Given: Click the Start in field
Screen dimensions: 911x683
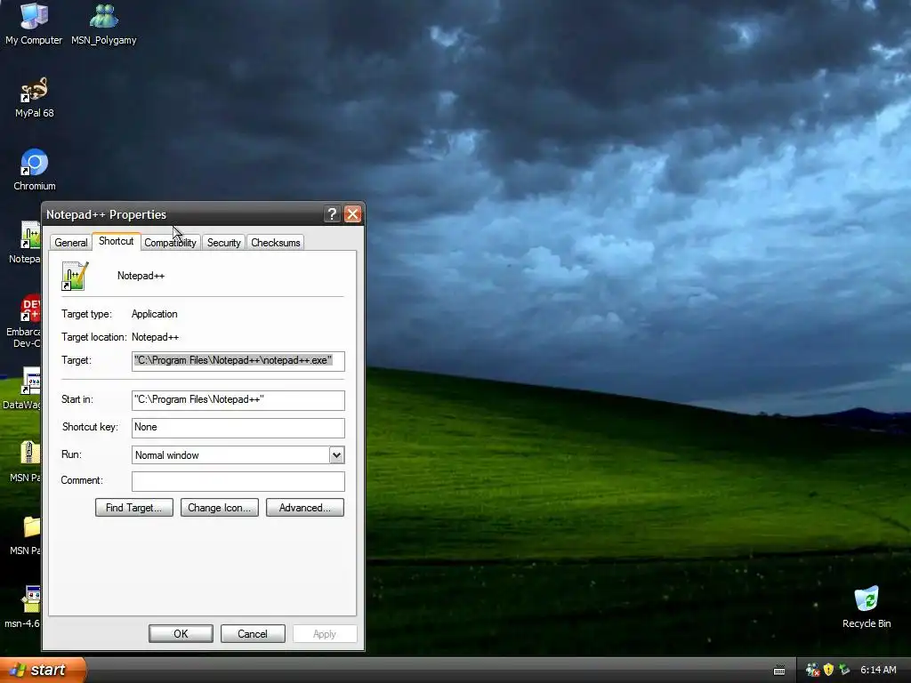Looking at the screenshot, I should (238, 400).
